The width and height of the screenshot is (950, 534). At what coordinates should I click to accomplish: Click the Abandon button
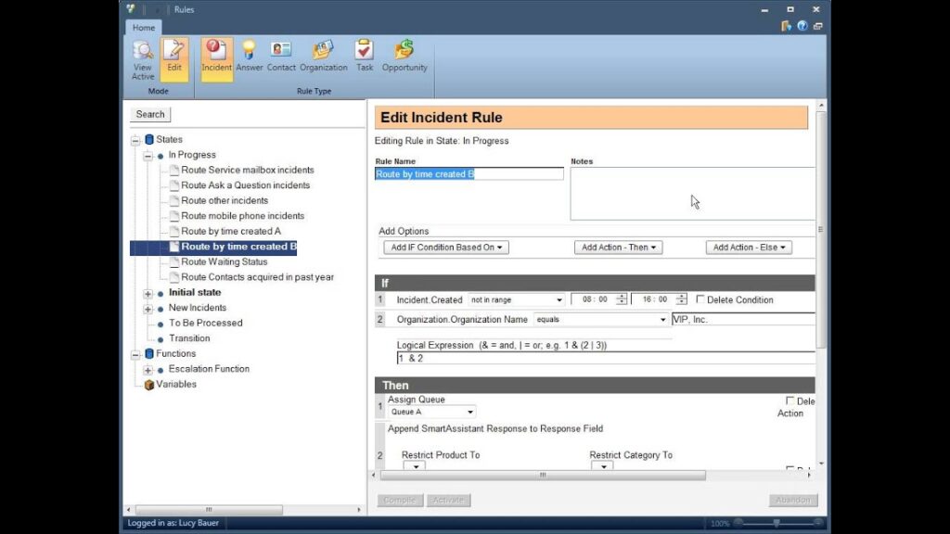[x=793, y=500]
